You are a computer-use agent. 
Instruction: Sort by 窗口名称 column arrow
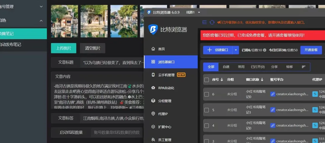coord(262,79)
